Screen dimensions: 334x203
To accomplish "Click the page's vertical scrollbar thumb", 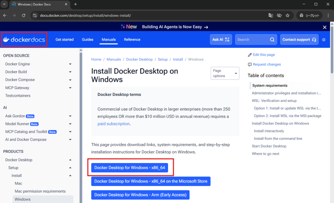I will 332,49.
